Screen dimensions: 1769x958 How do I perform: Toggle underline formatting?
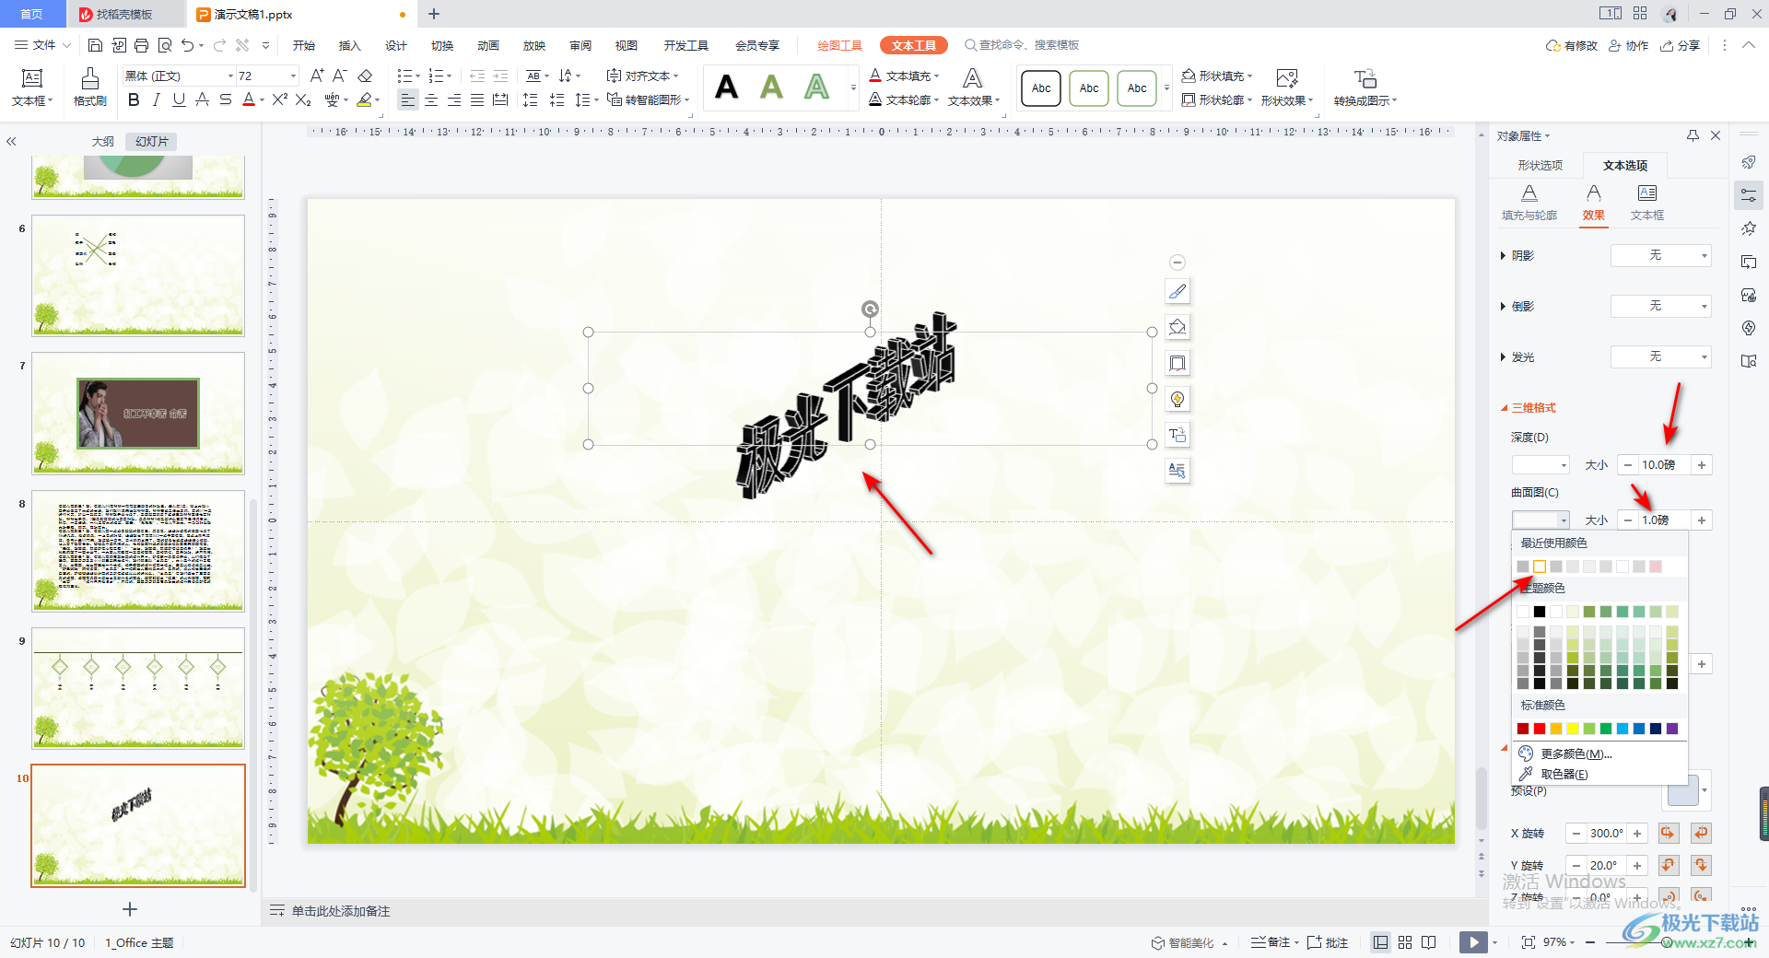179,99
